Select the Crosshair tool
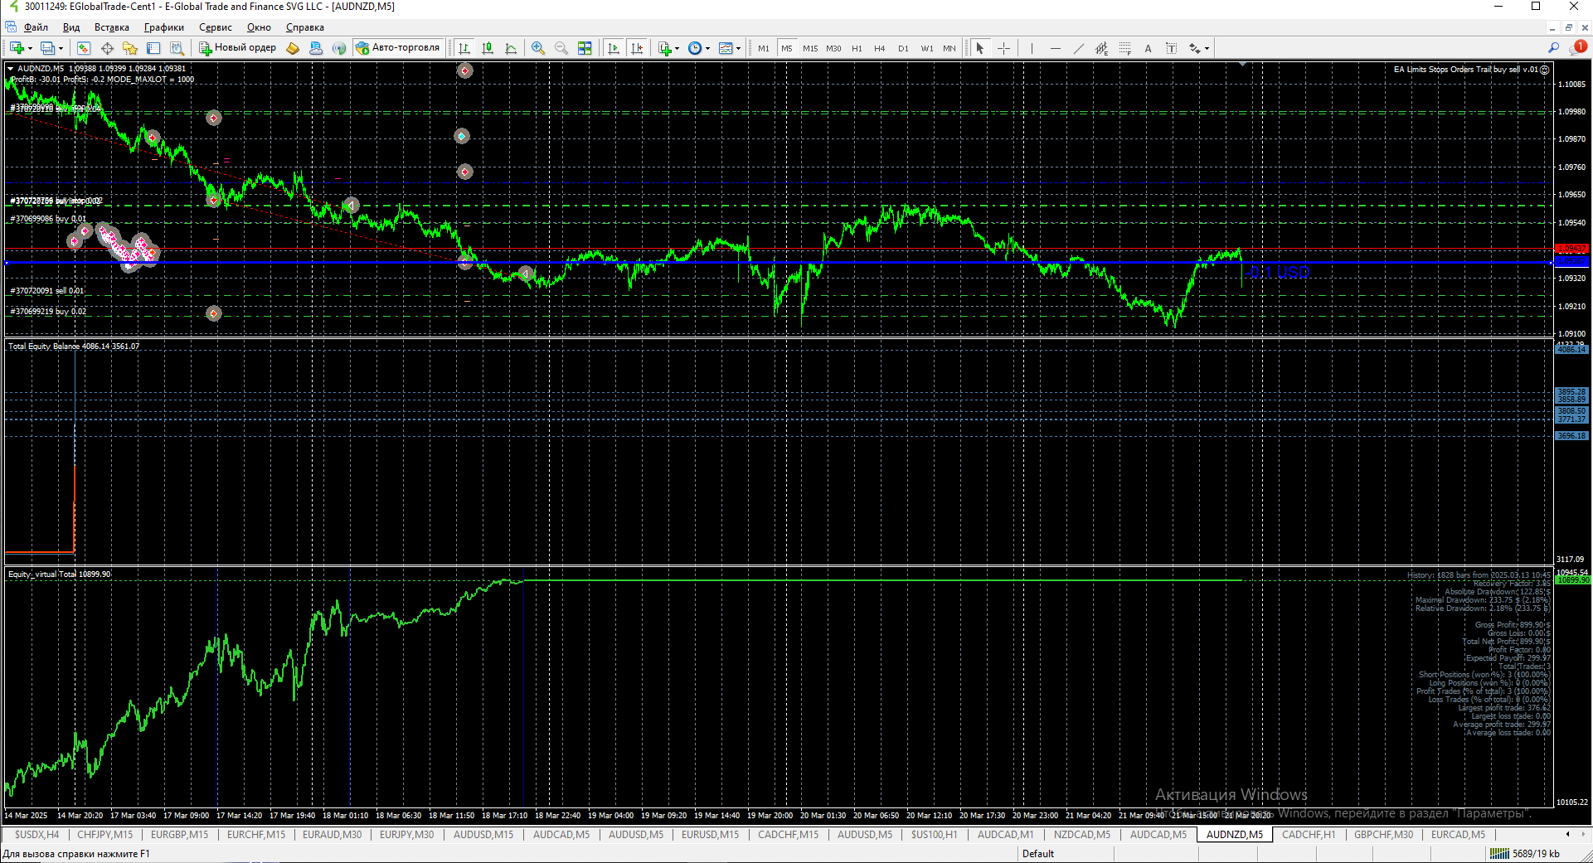Screen dimensions: 1593x863 (x=1003, y=48)
